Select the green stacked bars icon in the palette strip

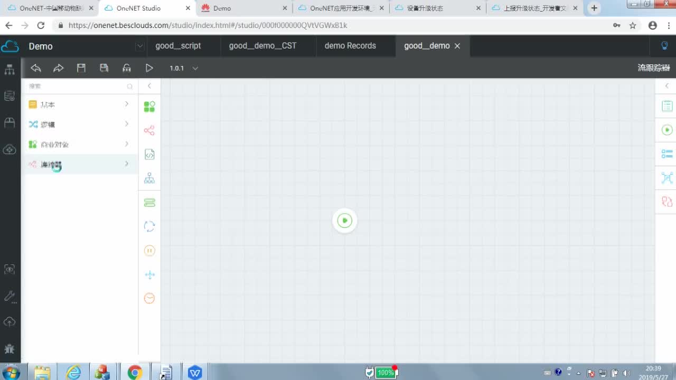[x=149, y=203]
